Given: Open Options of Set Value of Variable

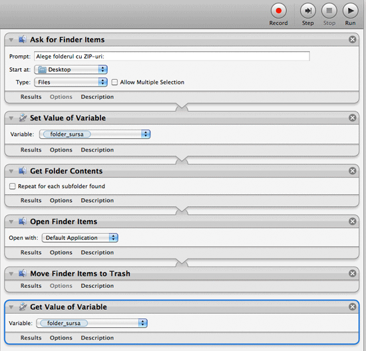Looking at the screenshot, I should click(61, 150).
